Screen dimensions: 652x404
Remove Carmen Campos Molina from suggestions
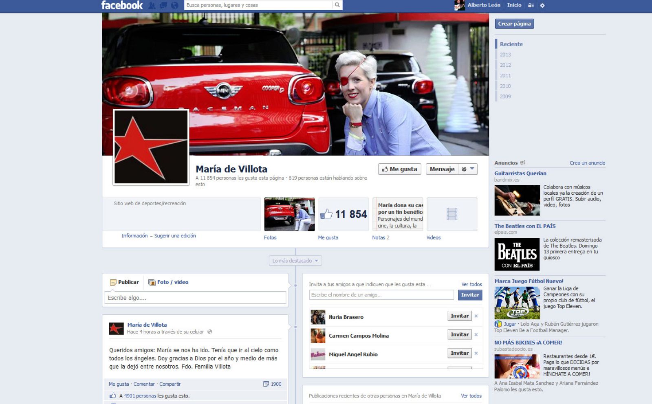click(476, 335)
